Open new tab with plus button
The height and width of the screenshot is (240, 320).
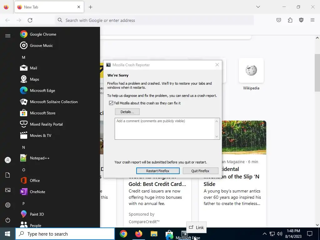tap(90, 7)
